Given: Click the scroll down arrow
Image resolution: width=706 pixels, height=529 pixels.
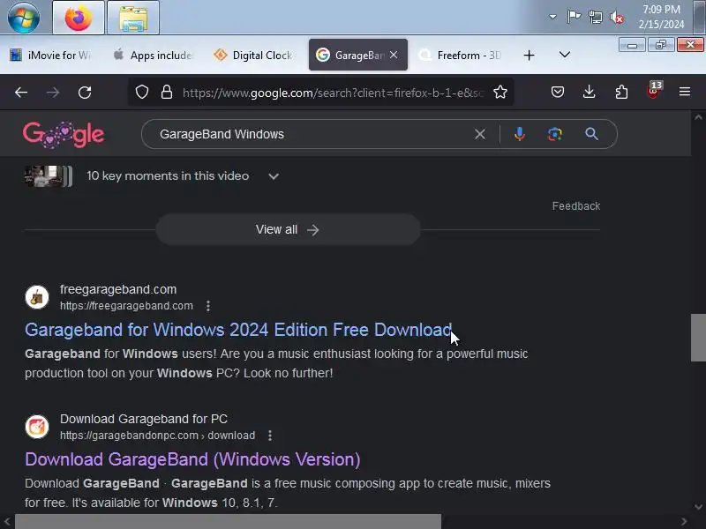Looking at the screenshot, I should pos(698,507).
